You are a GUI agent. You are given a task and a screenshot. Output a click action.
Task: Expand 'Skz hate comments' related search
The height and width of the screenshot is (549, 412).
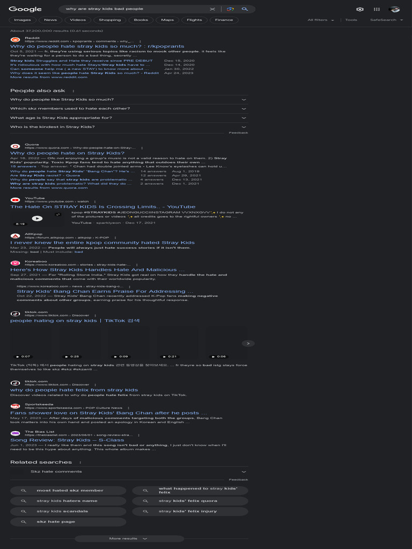coord(129,472)
